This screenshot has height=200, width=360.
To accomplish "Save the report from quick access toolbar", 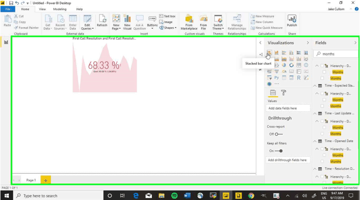I will click(x=11, y=3).
